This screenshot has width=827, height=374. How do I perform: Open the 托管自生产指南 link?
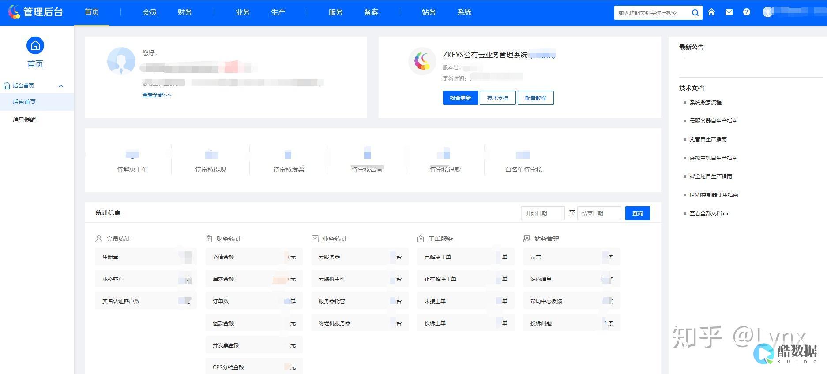click(708, 140)
